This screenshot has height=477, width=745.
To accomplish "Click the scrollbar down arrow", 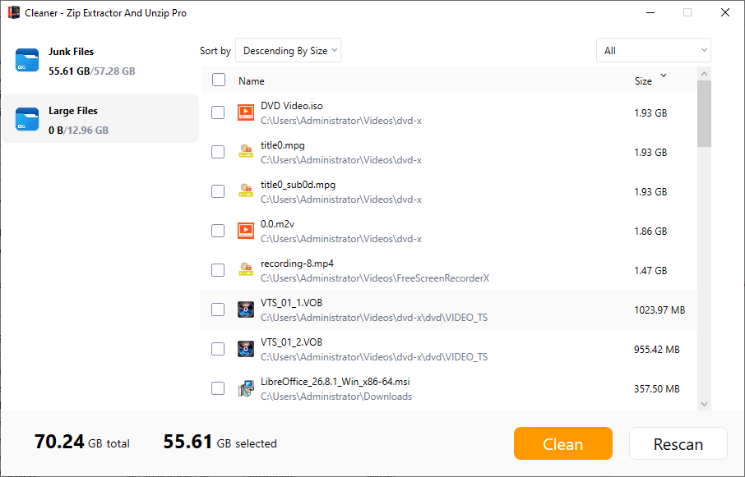I will [704, 404].
